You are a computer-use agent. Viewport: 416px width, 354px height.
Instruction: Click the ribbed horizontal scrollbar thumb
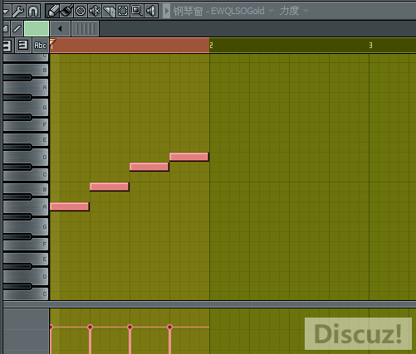86,28
